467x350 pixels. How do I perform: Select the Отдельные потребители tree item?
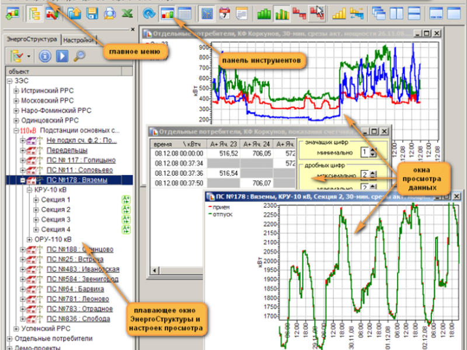click(54, 339)
